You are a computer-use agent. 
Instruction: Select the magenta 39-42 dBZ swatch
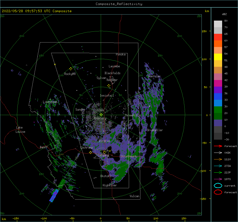(x=218, y=83)
